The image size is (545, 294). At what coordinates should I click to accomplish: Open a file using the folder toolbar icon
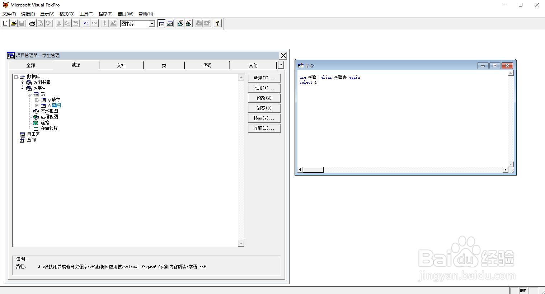coord(14,23)
